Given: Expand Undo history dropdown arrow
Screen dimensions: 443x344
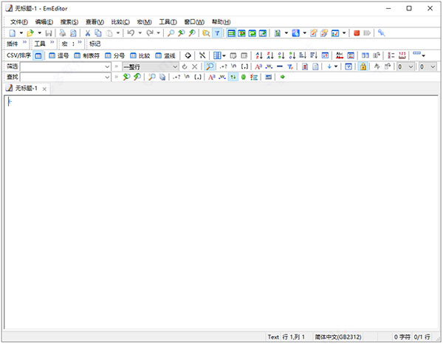Looking at the screenshot, I should (140, 33).
